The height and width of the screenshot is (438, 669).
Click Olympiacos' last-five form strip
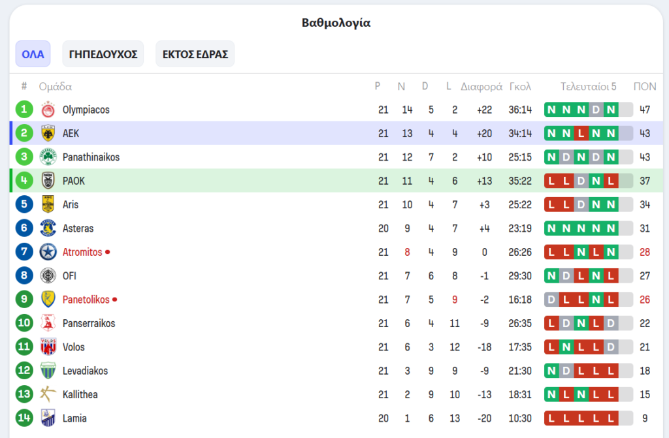coord(588,110)
